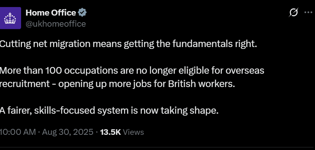Viewport: 315px width, 150px height.
Task: Visit the @ukhomeoffice handle link
Action: click(x=56, y=24)
